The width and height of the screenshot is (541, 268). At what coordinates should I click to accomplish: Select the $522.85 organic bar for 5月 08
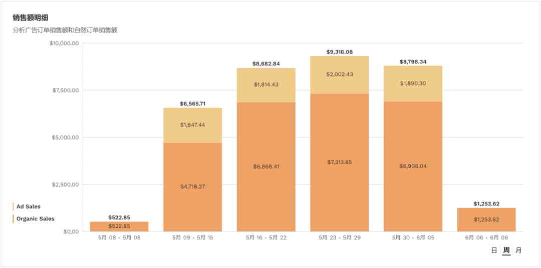(119, 226)
